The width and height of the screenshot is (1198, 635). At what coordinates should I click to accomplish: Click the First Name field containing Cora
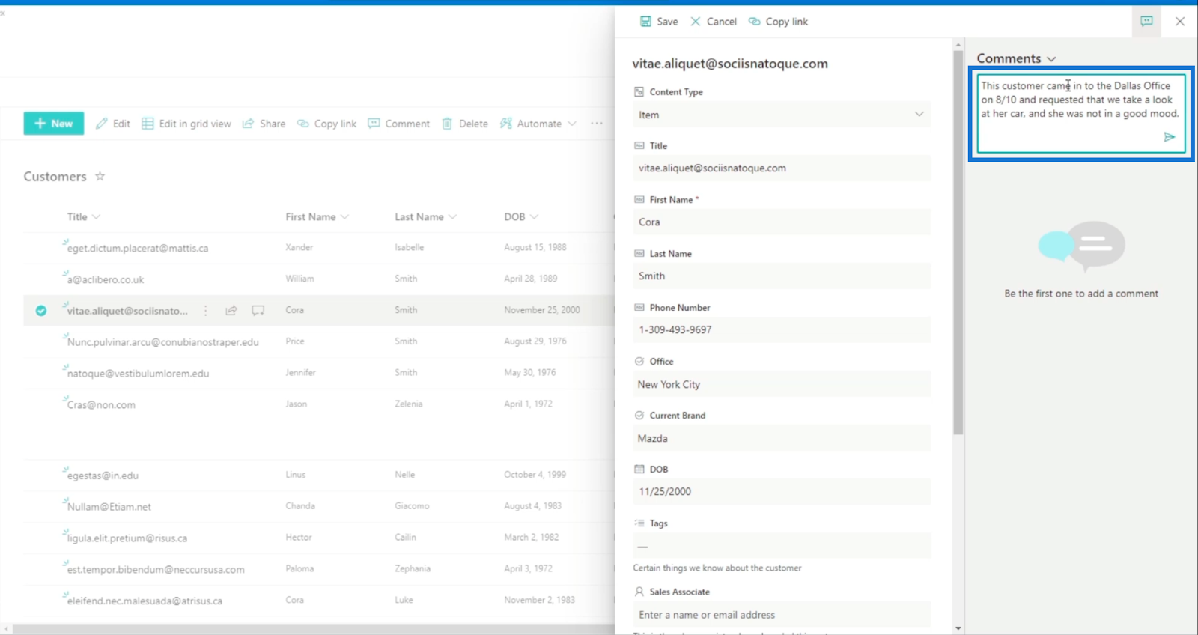782,222
